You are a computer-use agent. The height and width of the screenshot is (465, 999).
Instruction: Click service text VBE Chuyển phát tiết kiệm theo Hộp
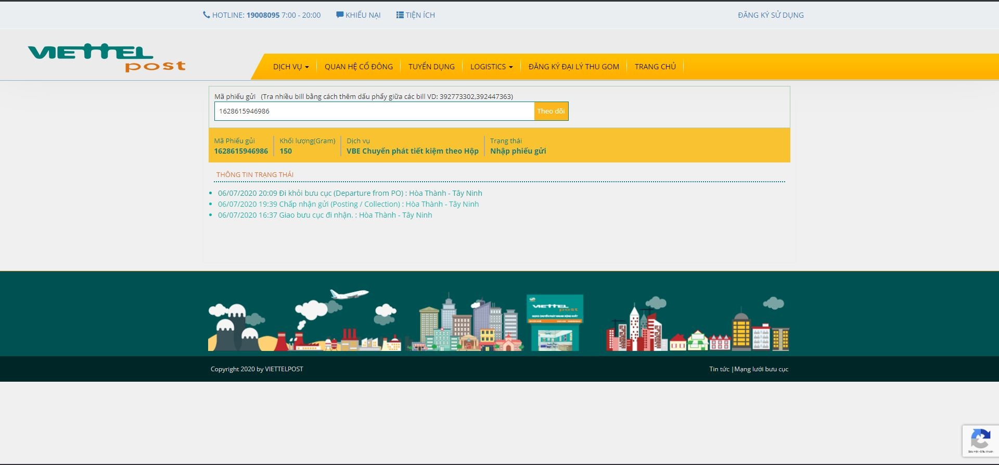click(x=413, y=151)
